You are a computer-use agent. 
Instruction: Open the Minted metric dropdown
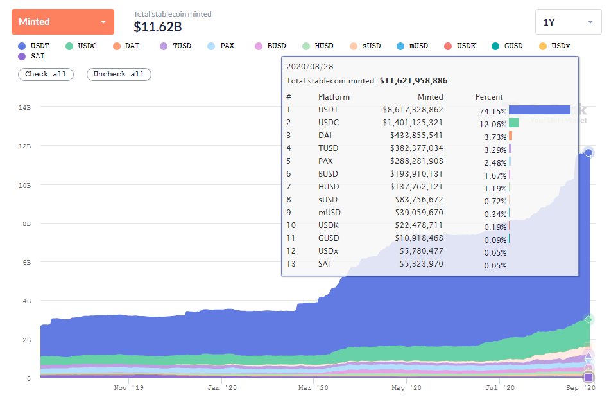tap(63, 22)
